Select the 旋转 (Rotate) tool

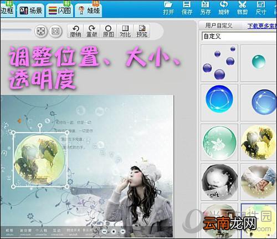point(224,8)
